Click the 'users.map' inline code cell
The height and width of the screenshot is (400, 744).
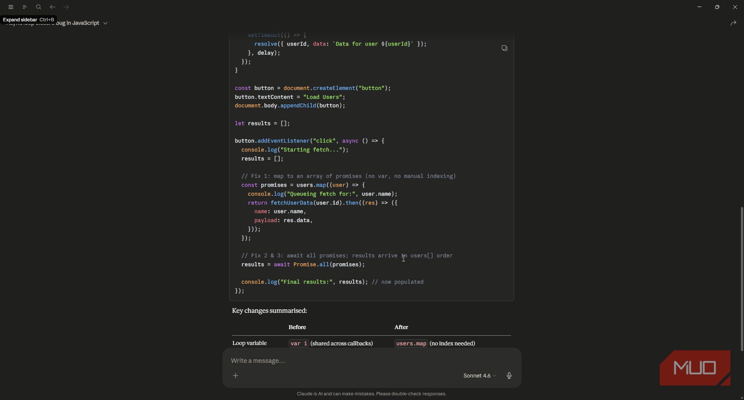pyautogui.click(x=411, y=343)
